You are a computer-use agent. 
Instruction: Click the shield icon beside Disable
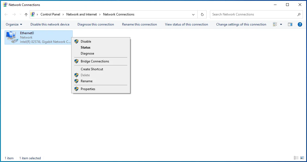(x=77, y=42)
